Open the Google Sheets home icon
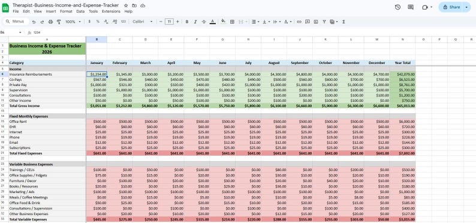The image size is (476, 223). [x=5, y=8]
